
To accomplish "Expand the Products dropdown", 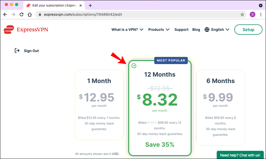I will pyautogui.click(x=159, y=30).
